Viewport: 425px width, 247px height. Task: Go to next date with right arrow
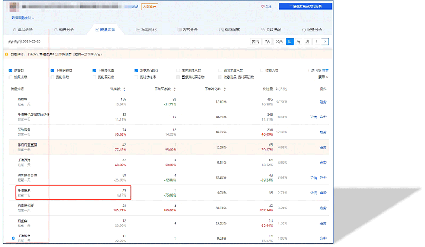coord(325,41)
